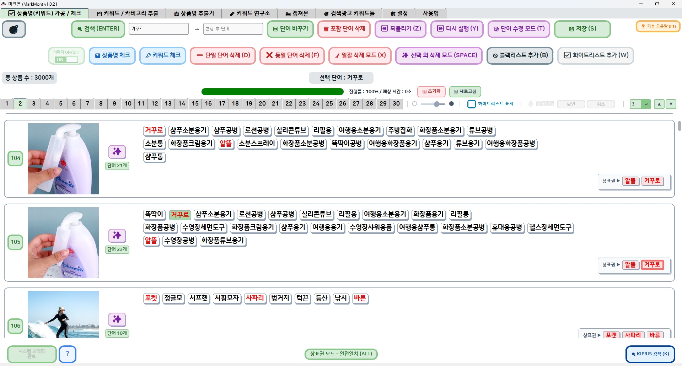Open 검색광고 키워드툴 tab

349,14
